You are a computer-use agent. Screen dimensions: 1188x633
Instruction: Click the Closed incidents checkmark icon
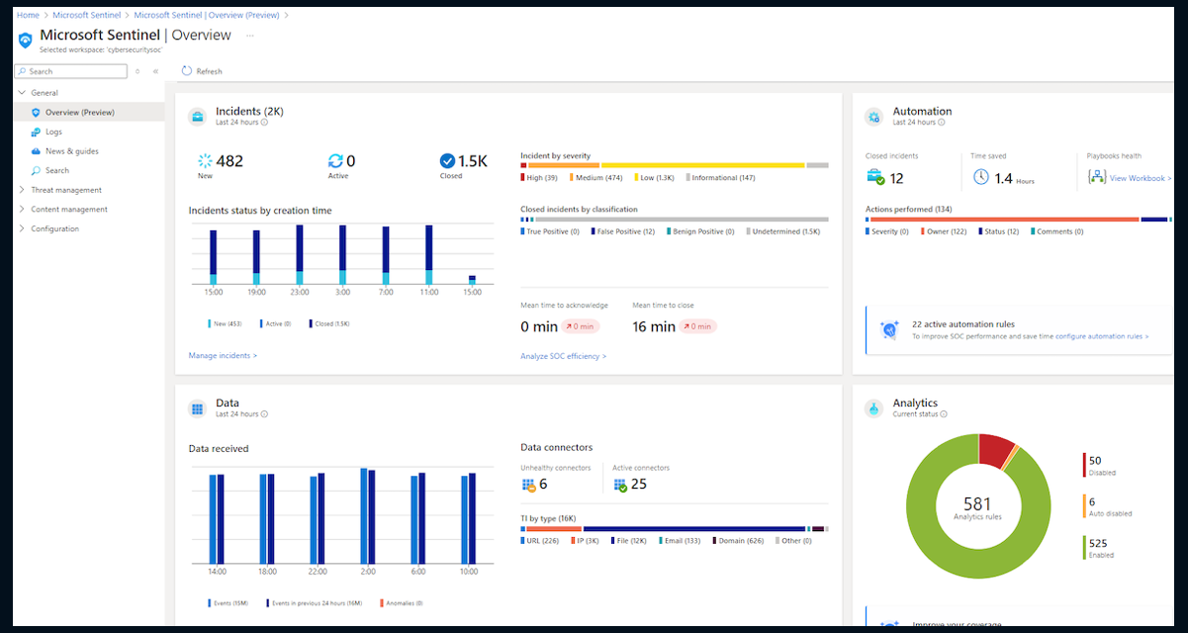(x=447, y=161)
